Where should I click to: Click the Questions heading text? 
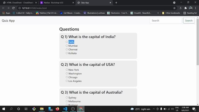point(69,29)
